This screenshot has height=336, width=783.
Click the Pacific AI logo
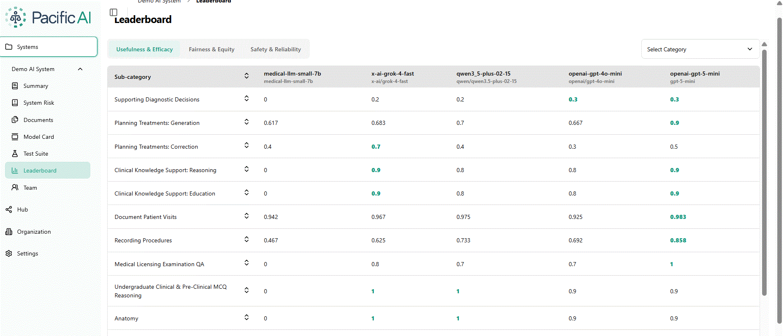[48, 17]
